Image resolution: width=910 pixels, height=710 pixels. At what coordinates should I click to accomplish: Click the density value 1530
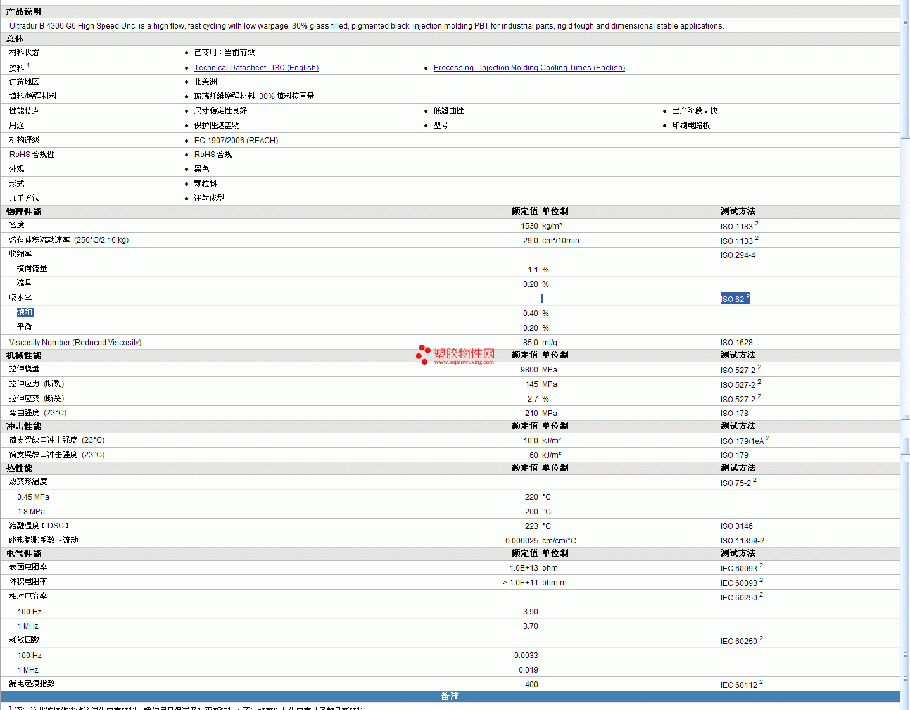tap(529, 226)
